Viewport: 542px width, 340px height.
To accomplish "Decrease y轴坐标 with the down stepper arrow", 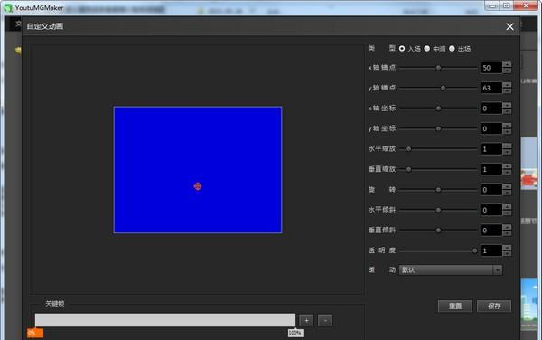I will pyautogui.click(x=507, y=132).
